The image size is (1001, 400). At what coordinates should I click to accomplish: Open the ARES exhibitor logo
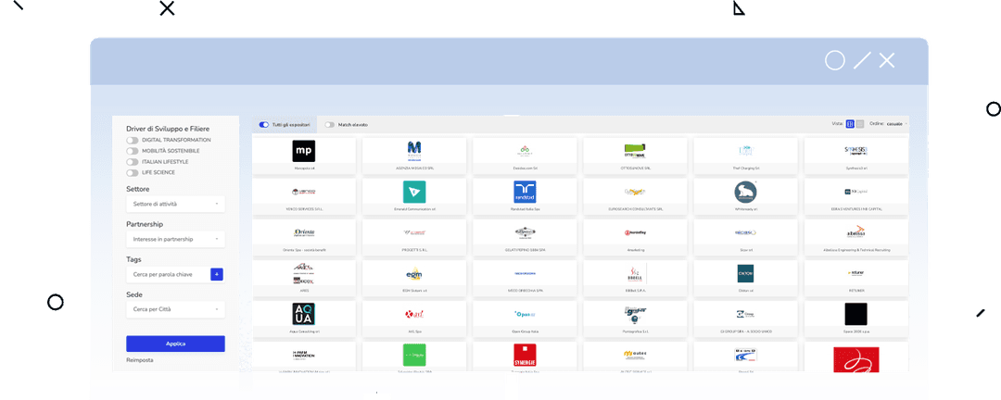tap(304, 274)
